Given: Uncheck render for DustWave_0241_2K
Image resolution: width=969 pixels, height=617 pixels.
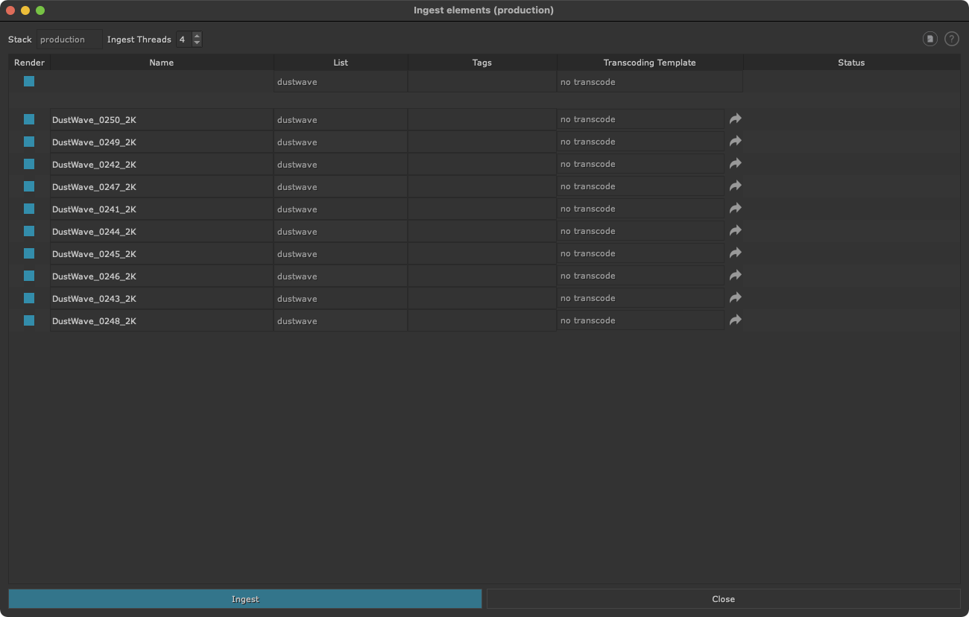Looking at the screenshot, I should [29, 209].
